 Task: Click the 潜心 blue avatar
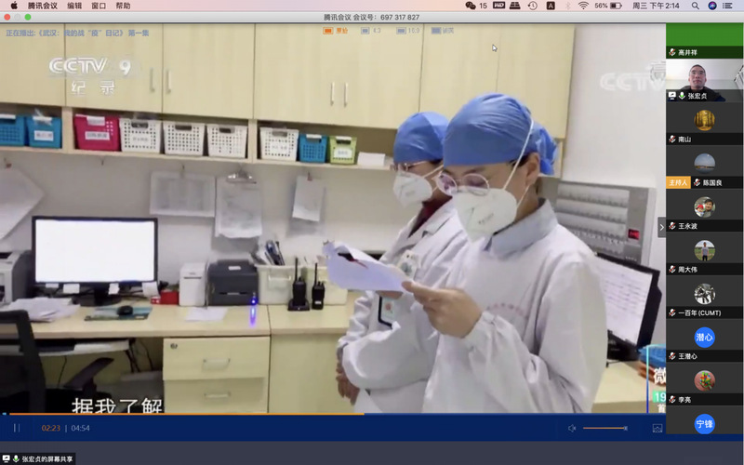(704, 337)
